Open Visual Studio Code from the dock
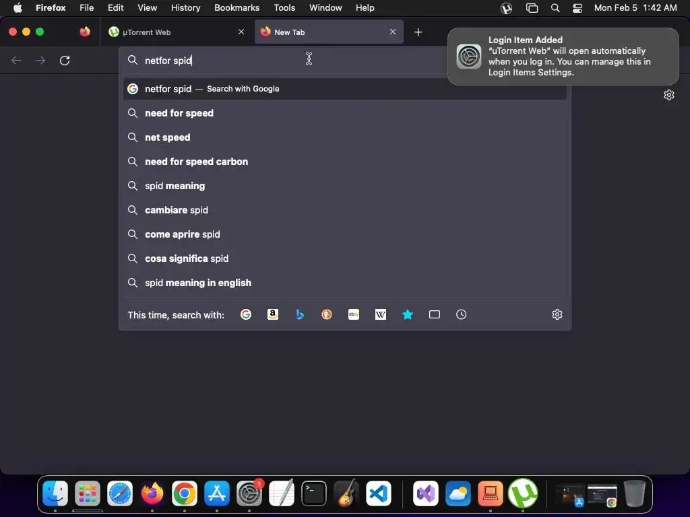Viewport: 690px width, 517px height. pyautogui.click(x=379, y=493)
